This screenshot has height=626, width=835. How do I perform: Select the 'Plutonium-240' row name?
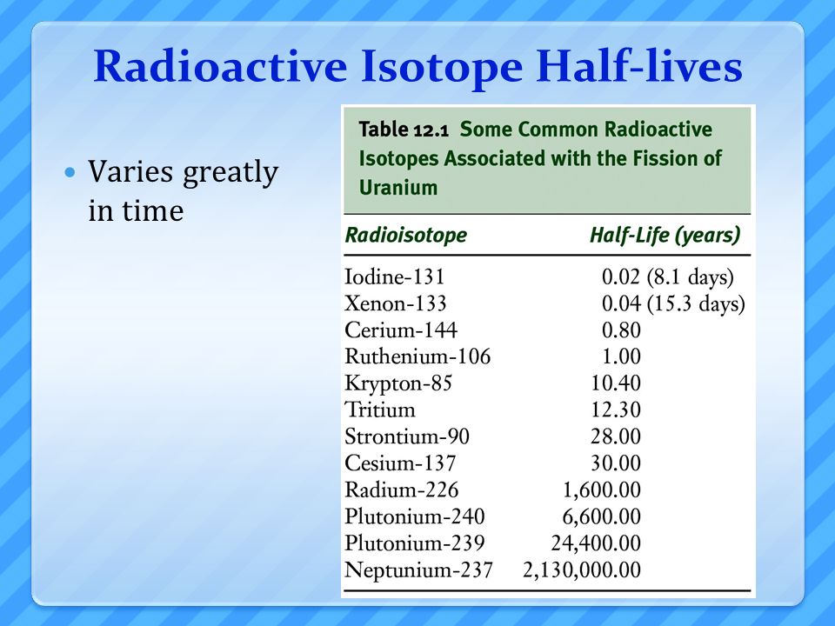point(415,516)
